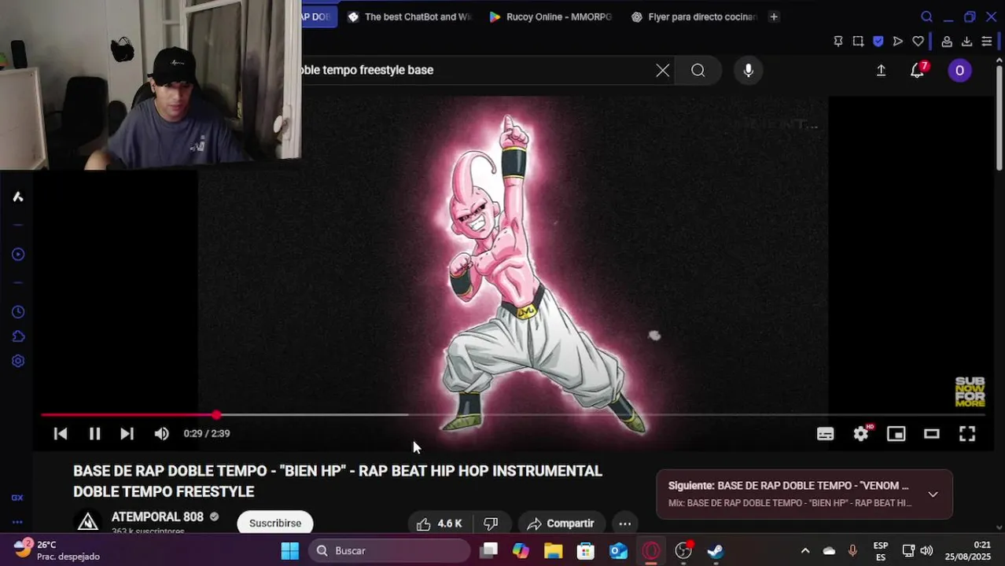Toggle theater mode
Screen dimensions: 1005x566
click(x=932, y=434)
